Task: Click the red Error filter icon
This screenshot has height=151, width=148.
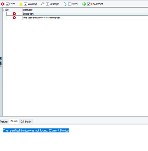Action: (3, 4)
